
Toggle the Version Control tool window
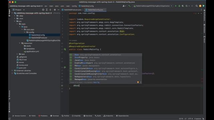tap(19, 116)
